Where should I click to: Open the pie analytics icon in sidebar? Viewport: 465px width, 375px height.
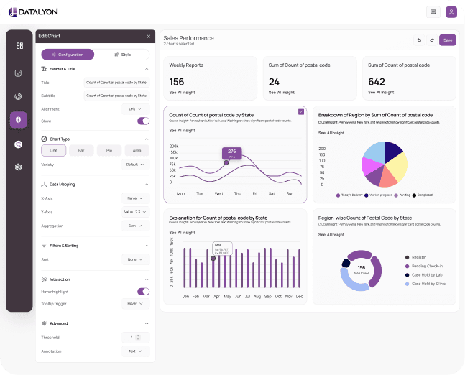click(x=19, y=96)
